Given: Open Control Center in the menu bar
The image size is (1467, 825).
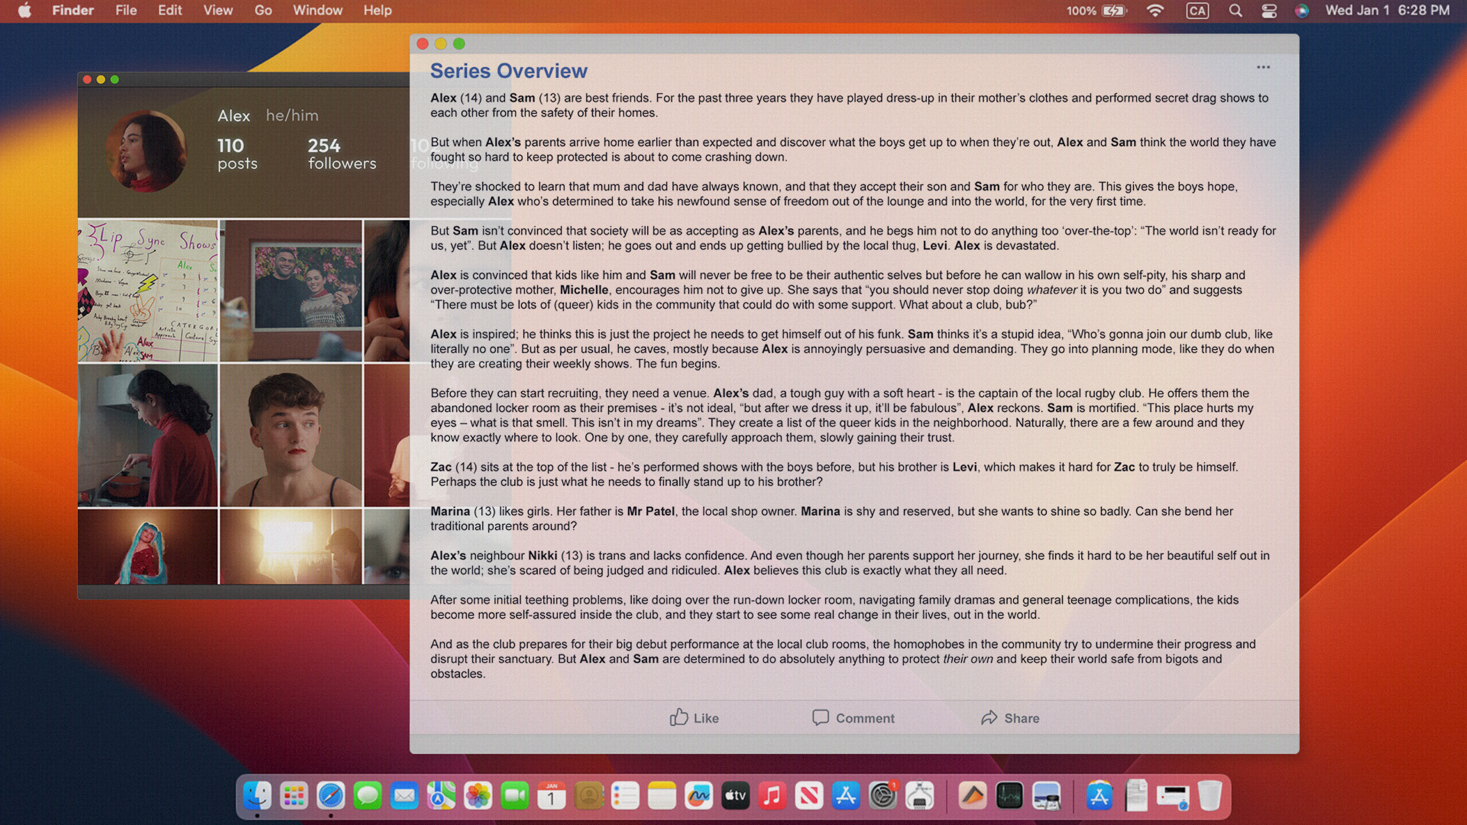Looking at the screenshot, I should tap(1269, 11).
